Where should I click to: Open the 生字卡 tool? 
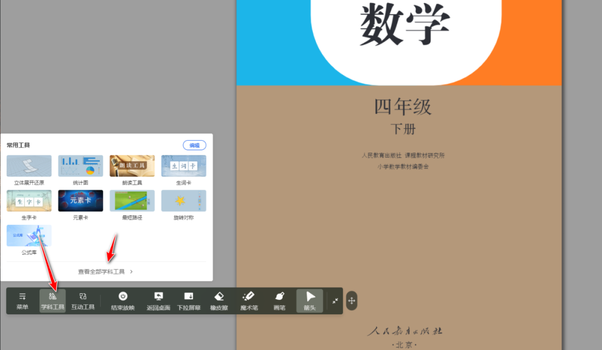pos(29,205)
